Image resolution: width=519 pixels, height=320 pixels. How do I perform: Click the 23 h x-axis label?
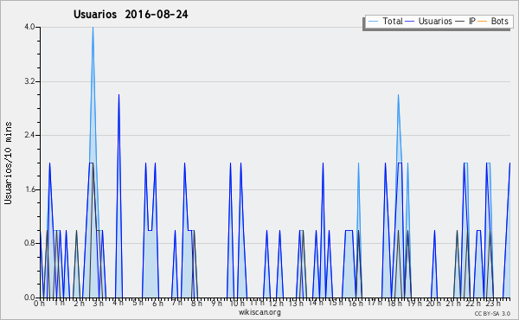point(492,304)
